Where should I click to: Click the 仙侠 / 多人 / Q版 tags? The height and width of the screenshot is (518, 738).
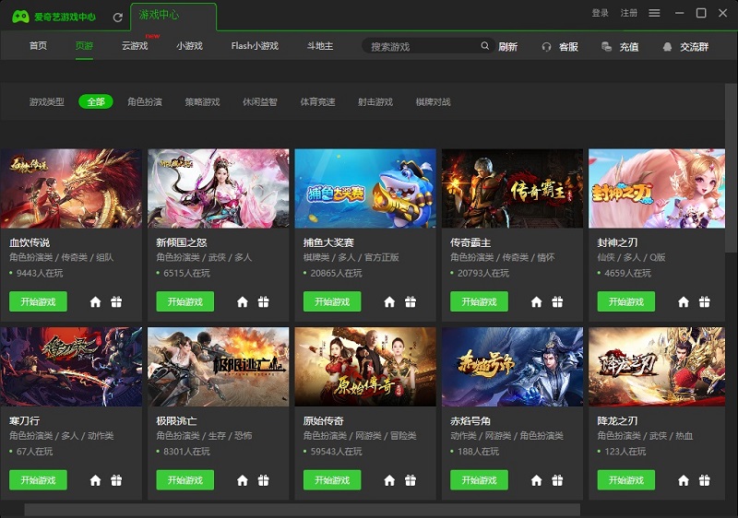click(631, 257)
